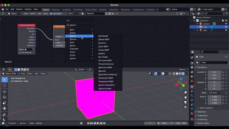This screenshot has width=229, height=129.
Task: Open the Keying popover in timeline
Action: (24, 123)
